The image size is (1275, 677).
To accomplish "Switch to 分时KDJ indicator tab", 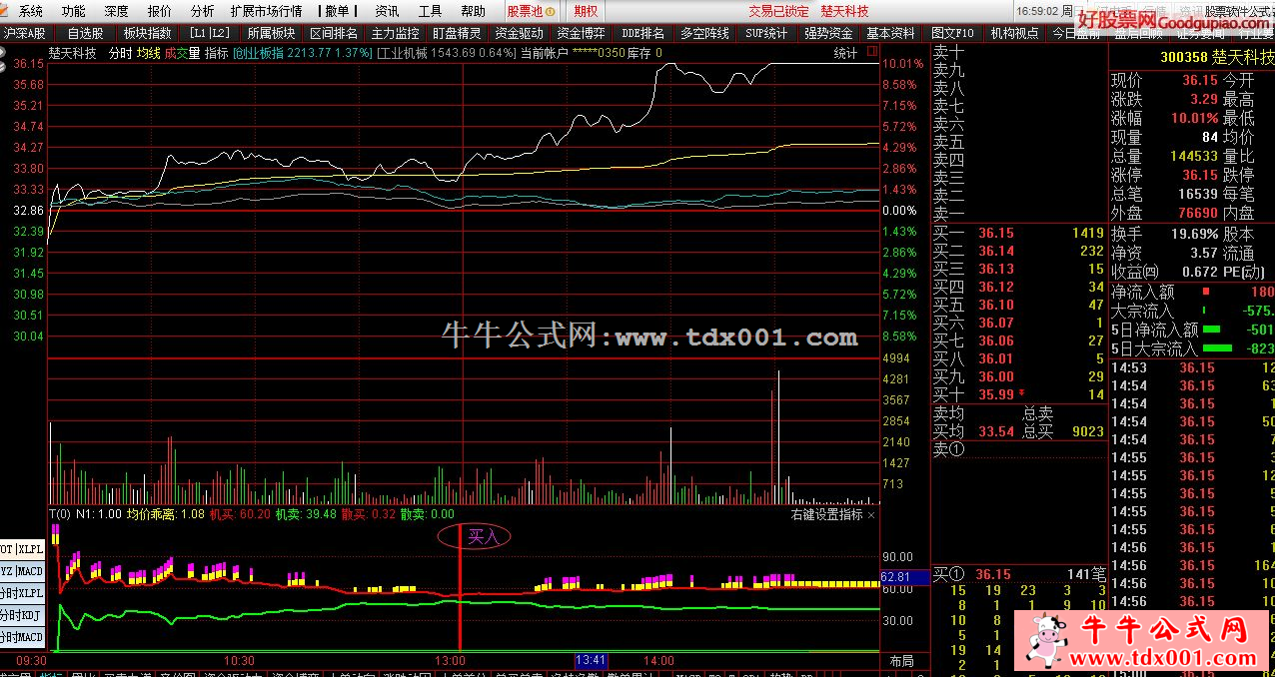I will click(22, 615).
